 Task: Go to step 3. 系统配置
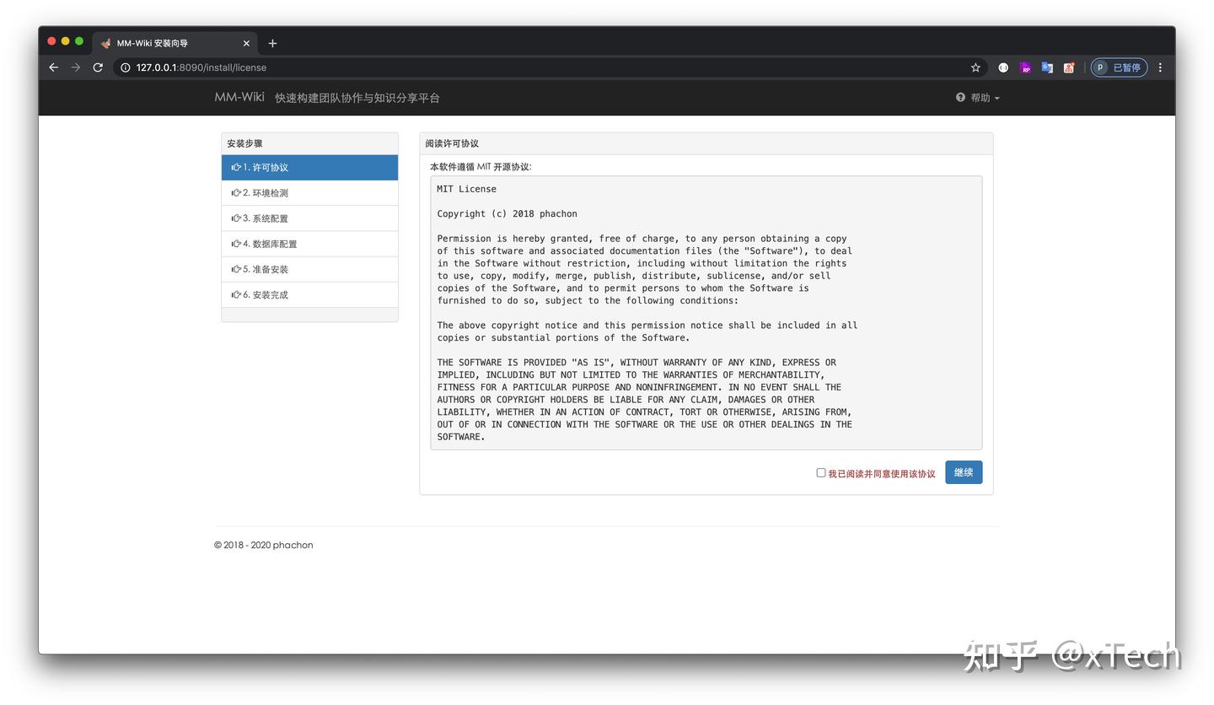[309, 218]
